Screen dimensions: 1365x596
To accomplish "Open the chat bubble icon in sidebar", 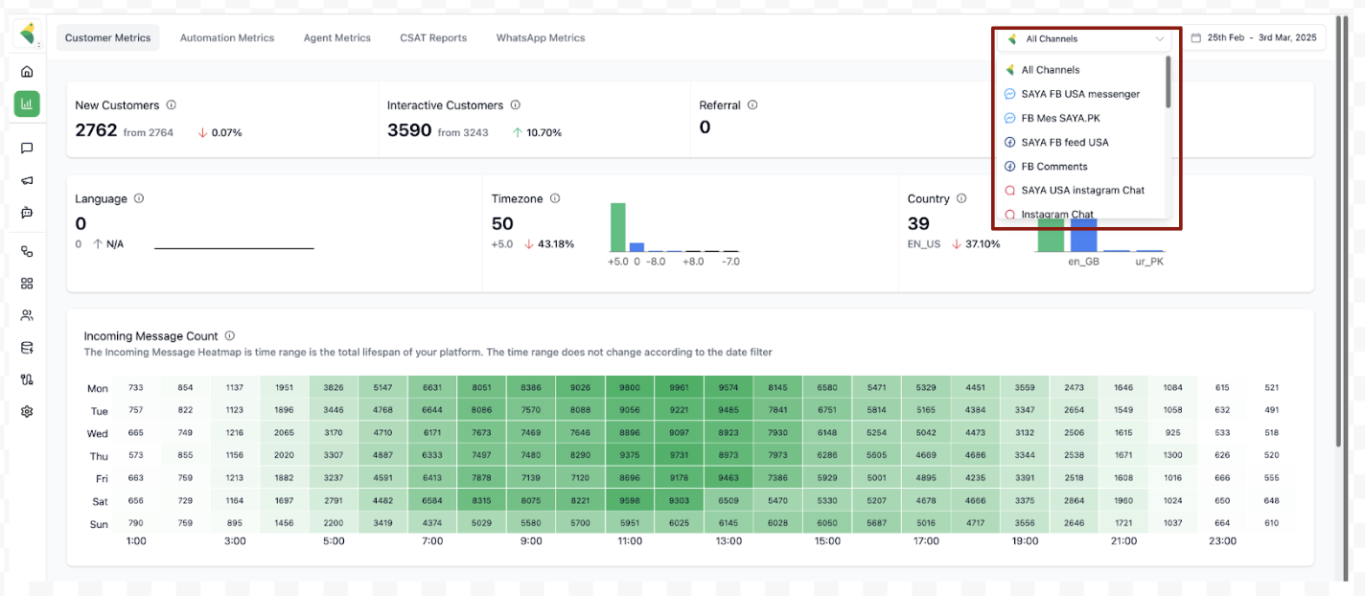I will 27,148.
